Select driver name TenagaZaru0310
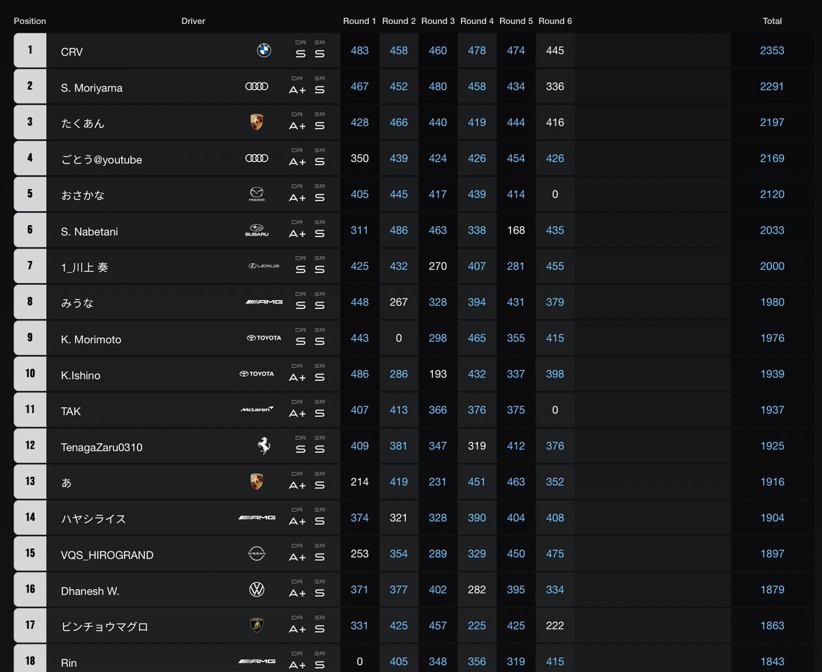The height and width of the screenshot is (672, 822). pos(101,447)
